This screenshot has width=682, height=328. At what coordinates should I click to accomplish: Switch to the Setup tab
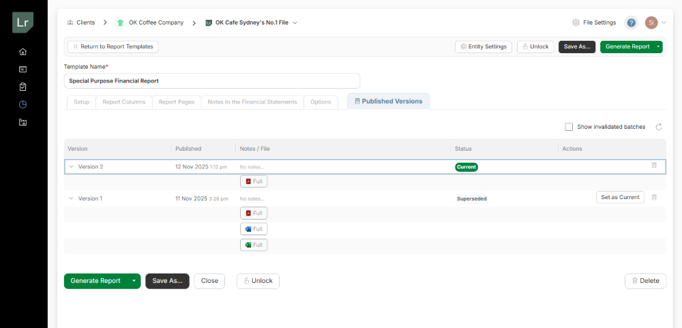pos(81,102)
